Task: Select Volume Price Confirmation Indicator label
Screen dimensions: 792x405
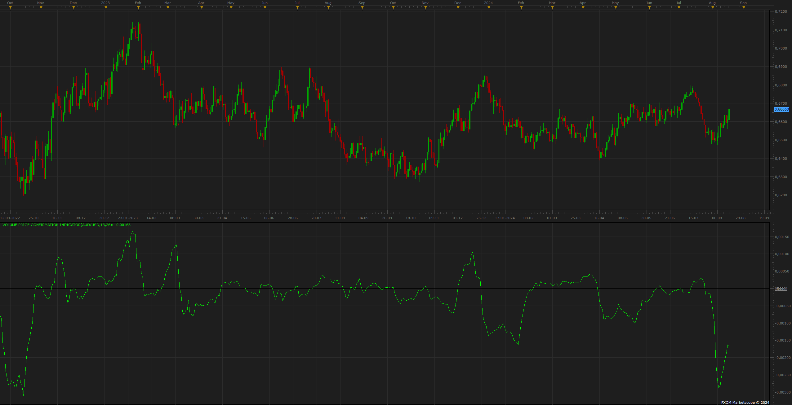Action: click(x=66, y=225)
